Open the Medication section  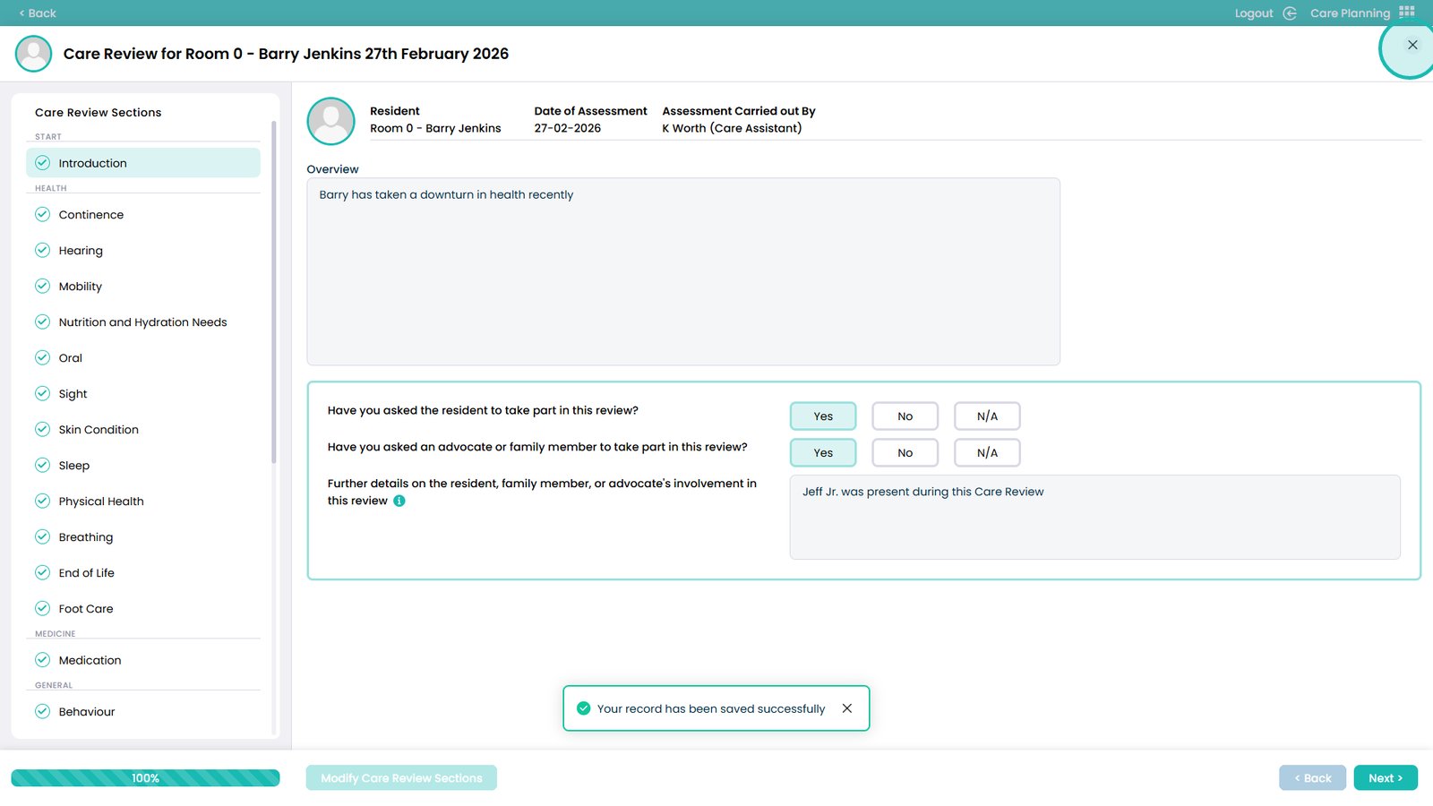(90, 660)
